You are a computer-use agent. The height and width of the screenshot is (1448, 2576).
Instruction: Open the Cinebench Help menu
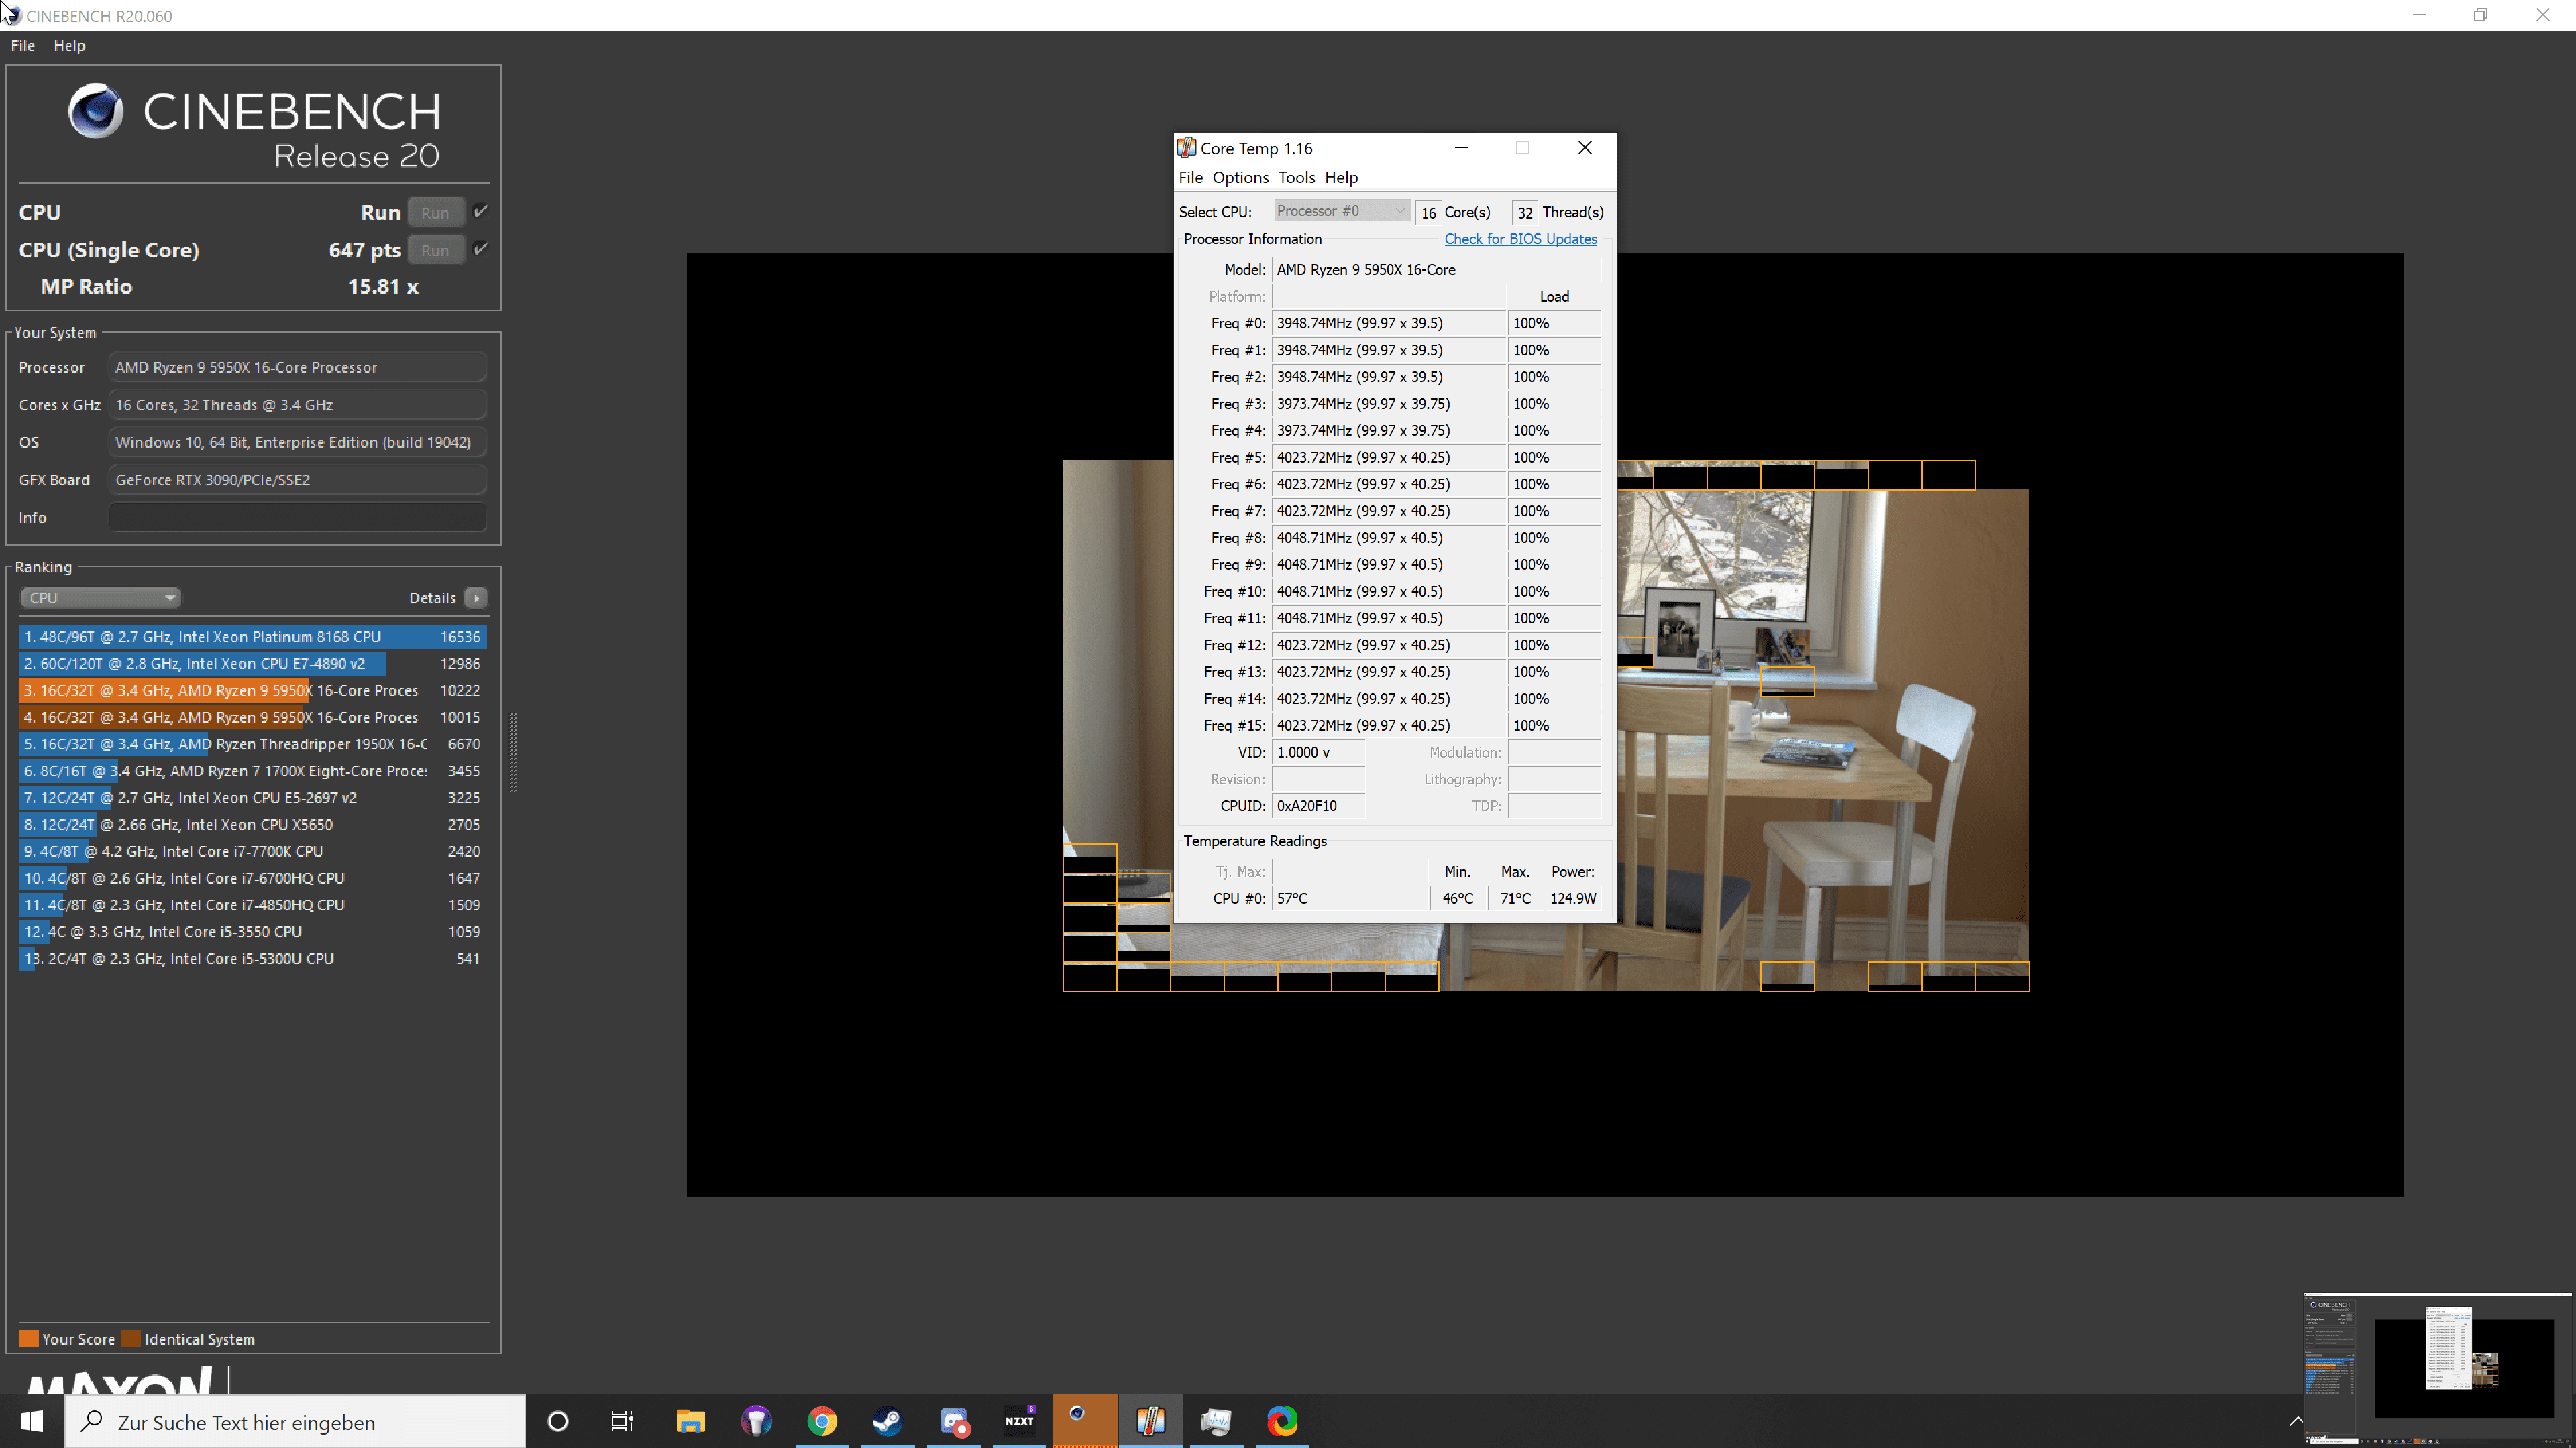[x=69, y=46]
